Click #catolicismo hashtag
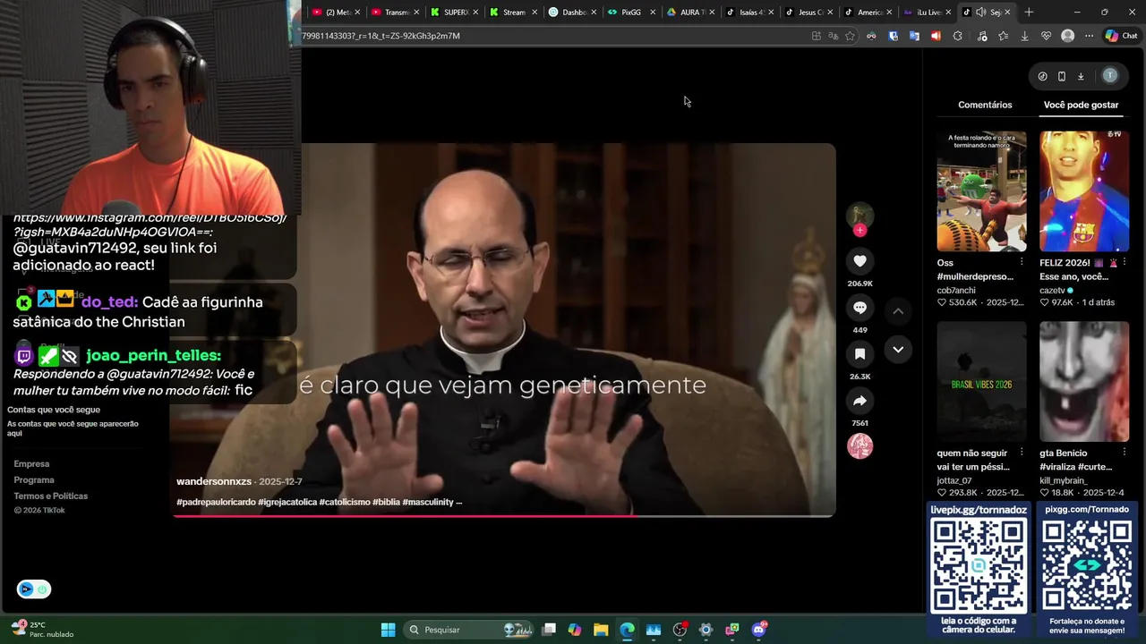The image size is (1146, 644). [345, 502]
